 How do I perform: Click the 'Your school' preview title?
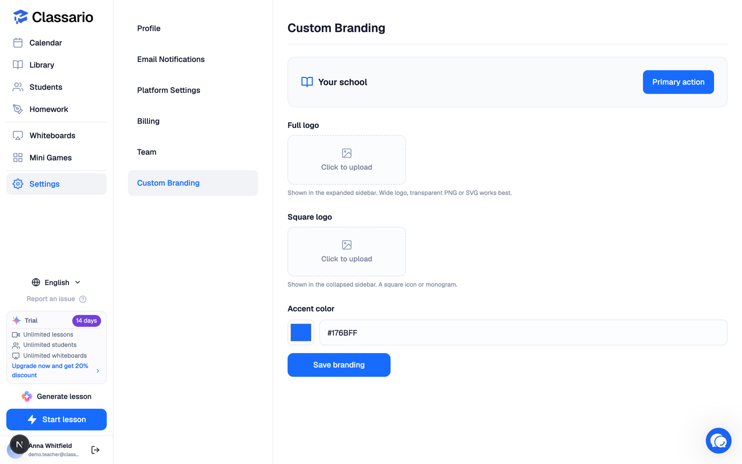[x=343, y=82]
